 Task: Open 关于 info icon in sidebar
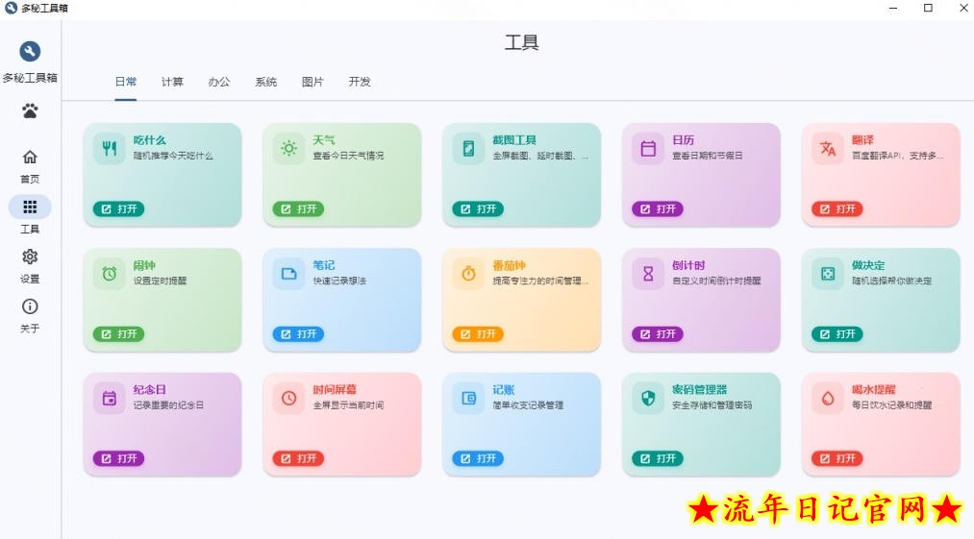(x=30, y=306)
